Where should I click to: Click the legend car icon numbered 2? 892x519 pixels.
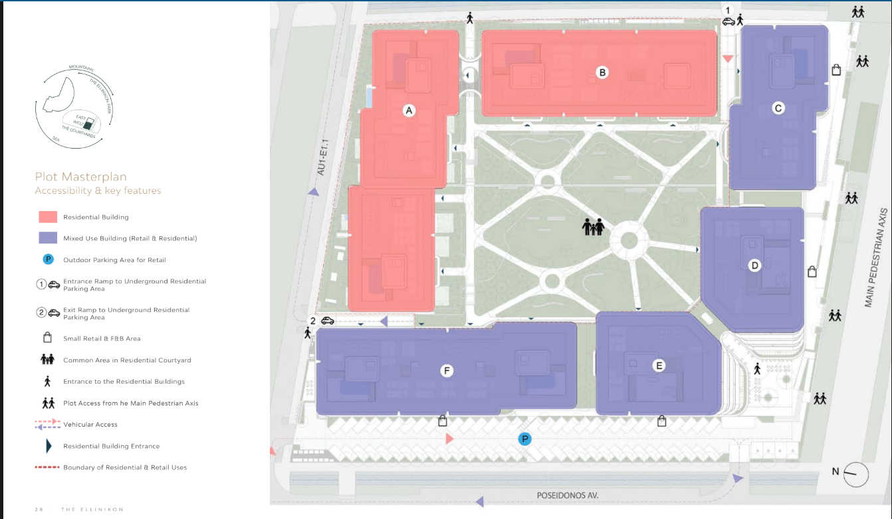[55, 313]
